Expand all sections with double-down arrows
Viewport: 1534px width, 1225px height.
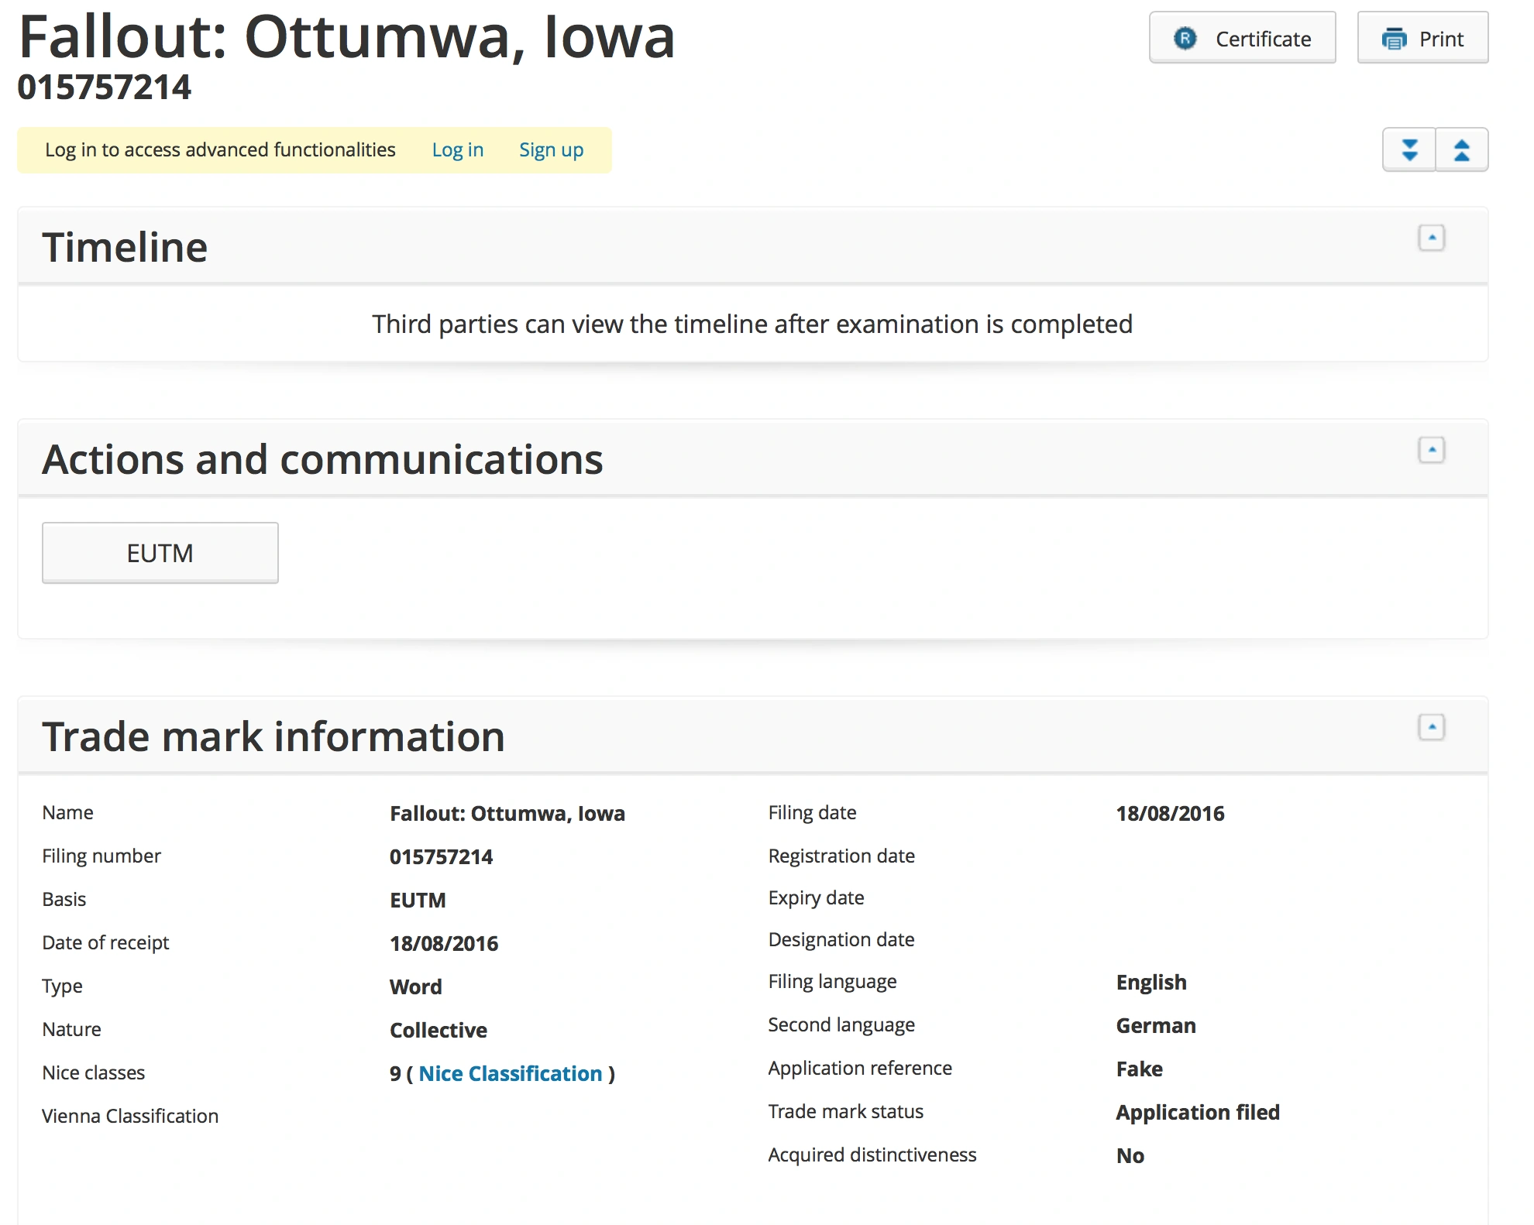tap(1409, 149)
